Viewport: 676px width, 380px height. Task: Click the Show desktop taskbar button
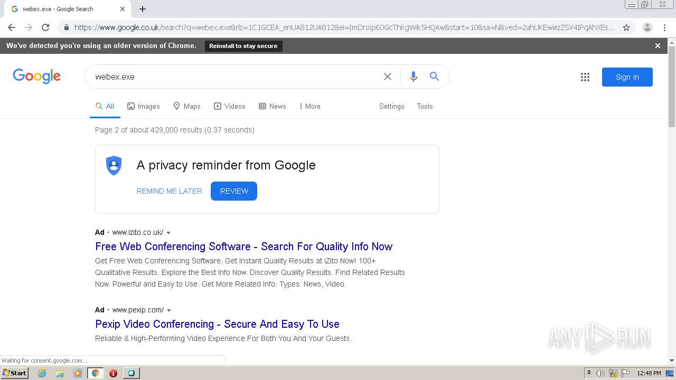[x=670, y=373]
